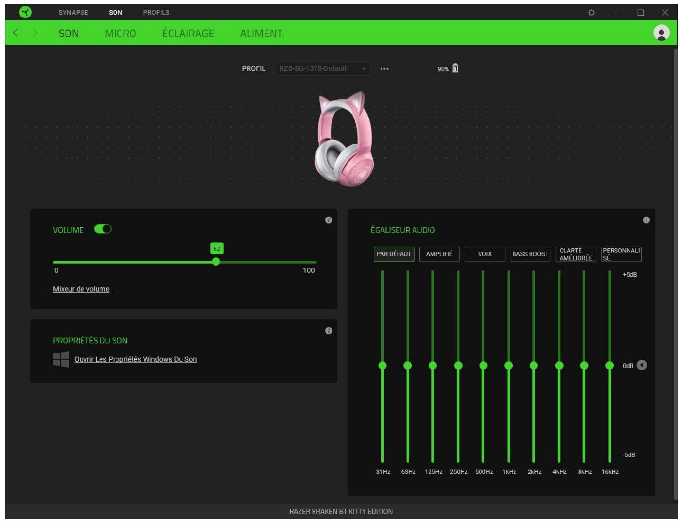Click the PROPRIÉTÉS DU SON heading
Viewport: 680px width, 521px height.
90,341
